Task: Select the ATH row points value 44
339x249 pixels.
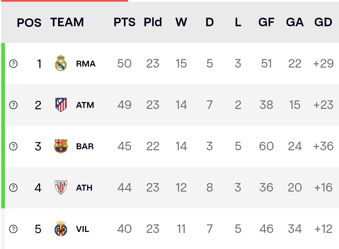Action: (x=124, y=187)
